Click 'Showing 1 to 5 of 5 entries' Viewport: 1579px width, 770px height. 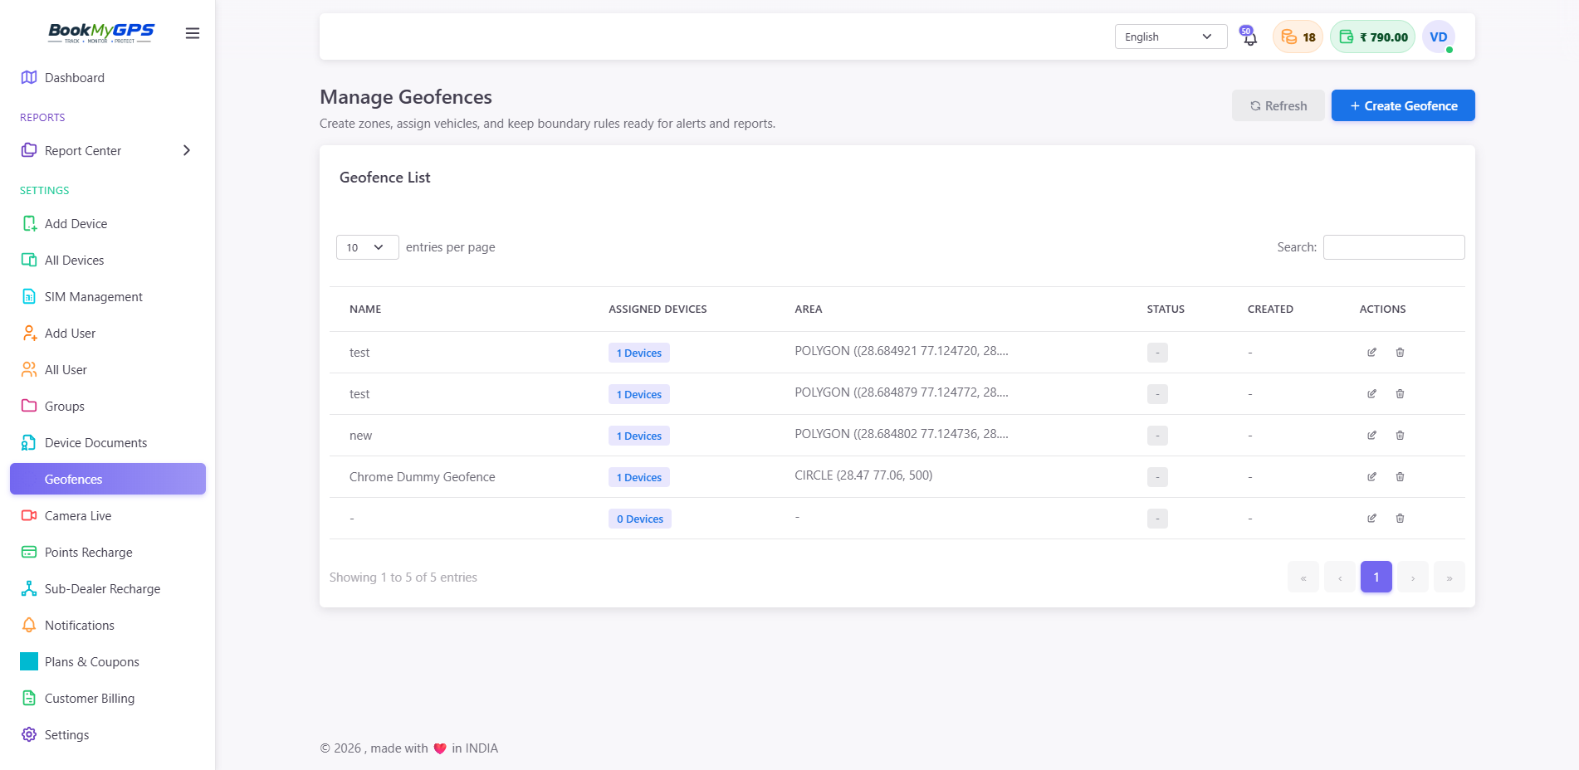click(x=403, y=577)
